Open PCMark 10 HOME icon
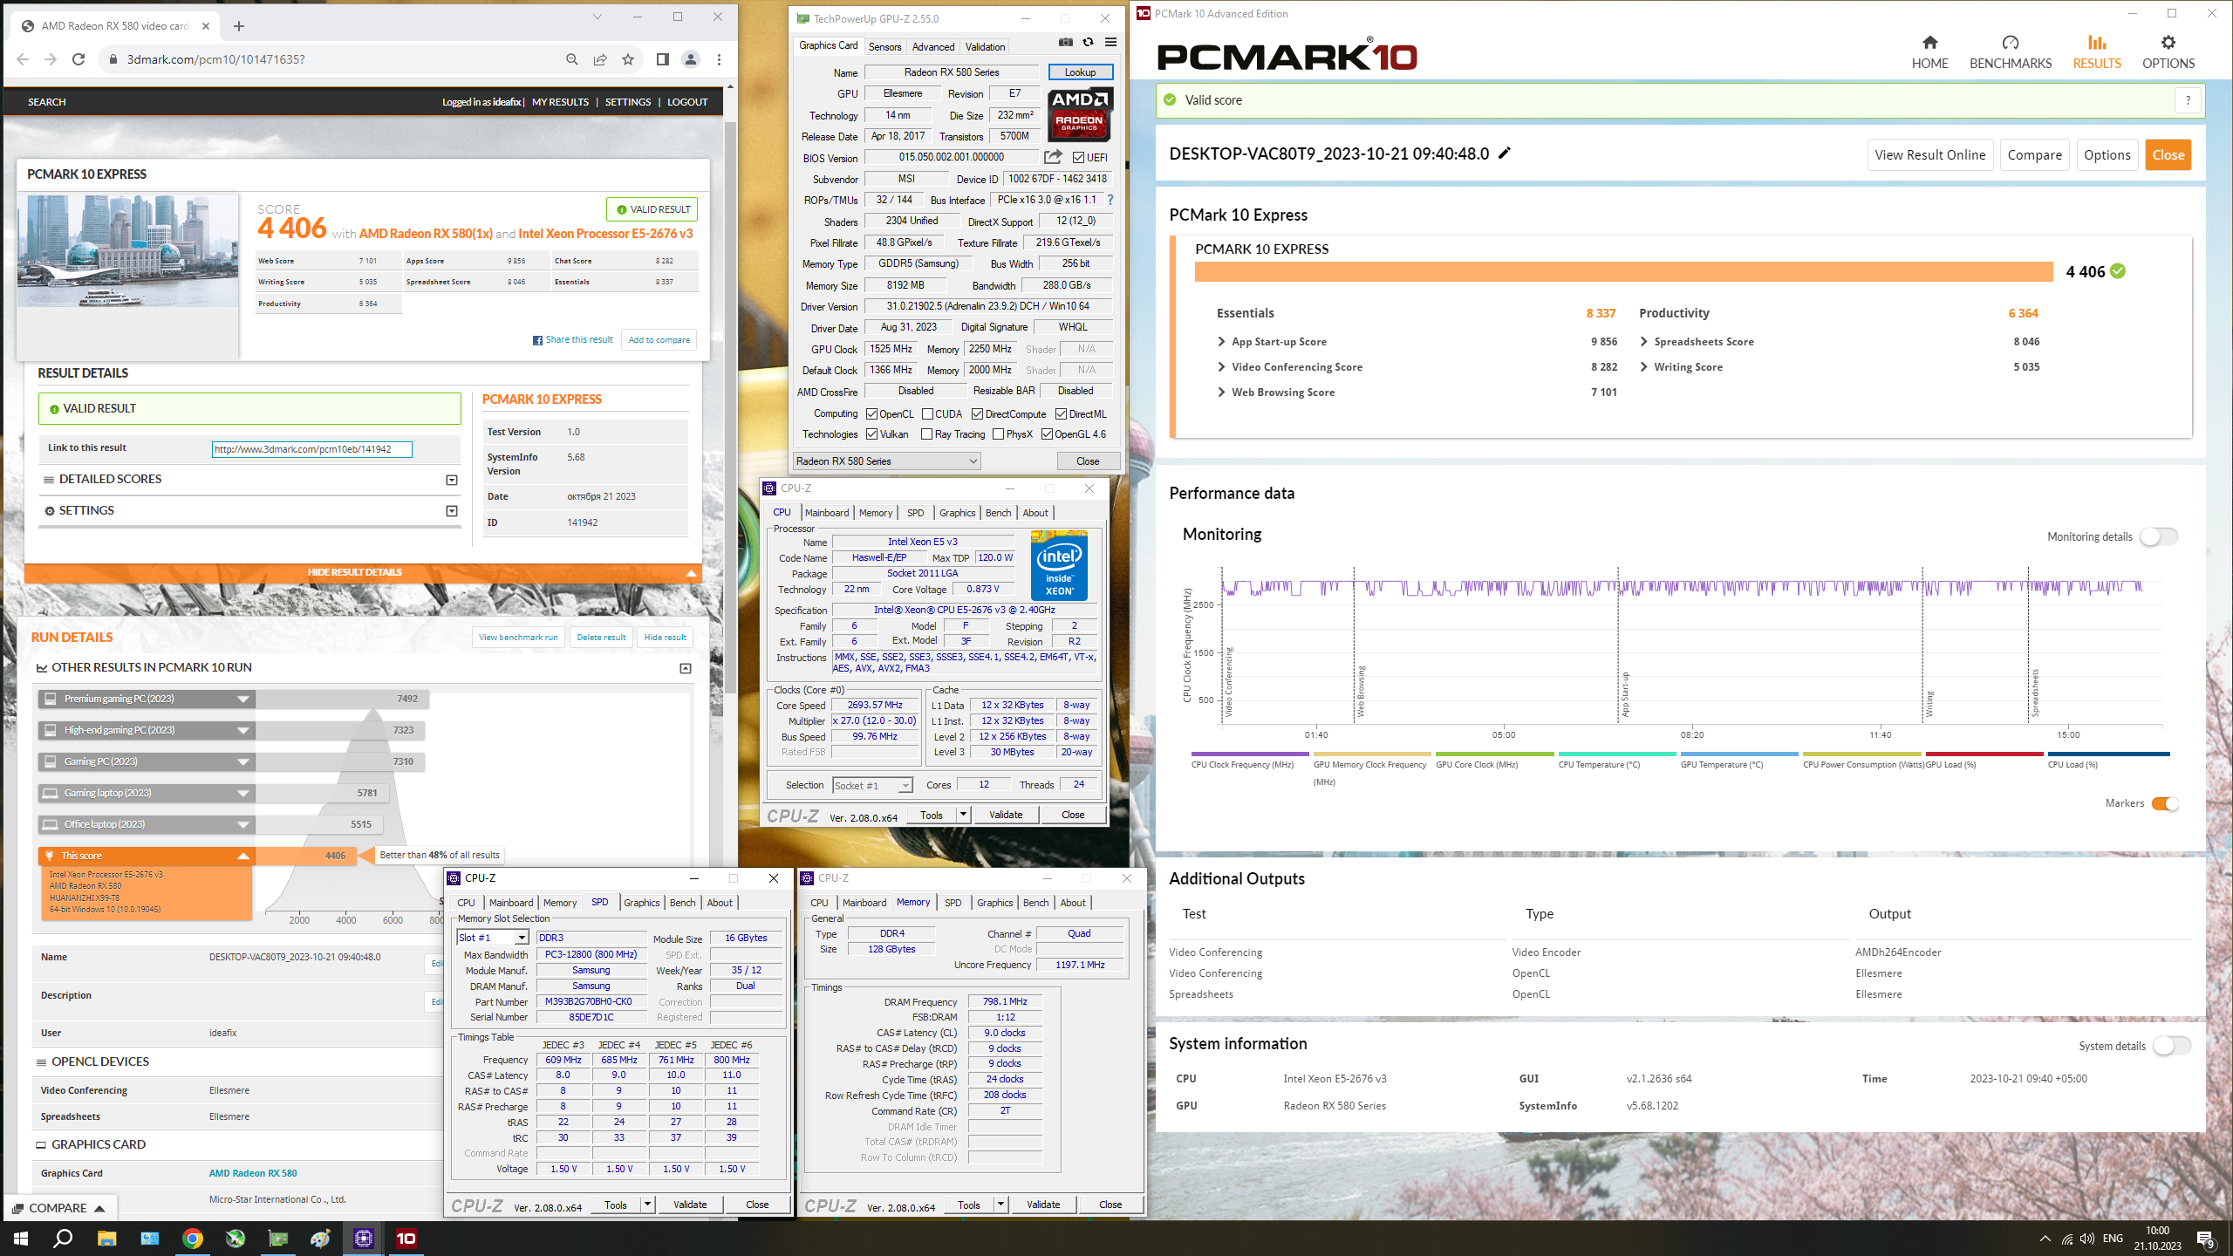The width and height of the screenshot is (2233, 1256). 1929,43
